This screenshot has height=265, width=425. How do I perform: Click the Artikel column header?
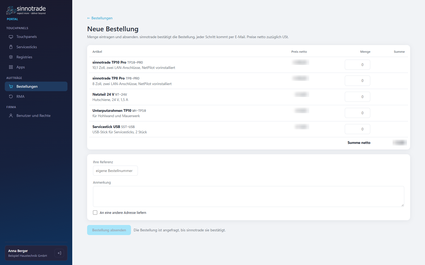pos(97,52)
